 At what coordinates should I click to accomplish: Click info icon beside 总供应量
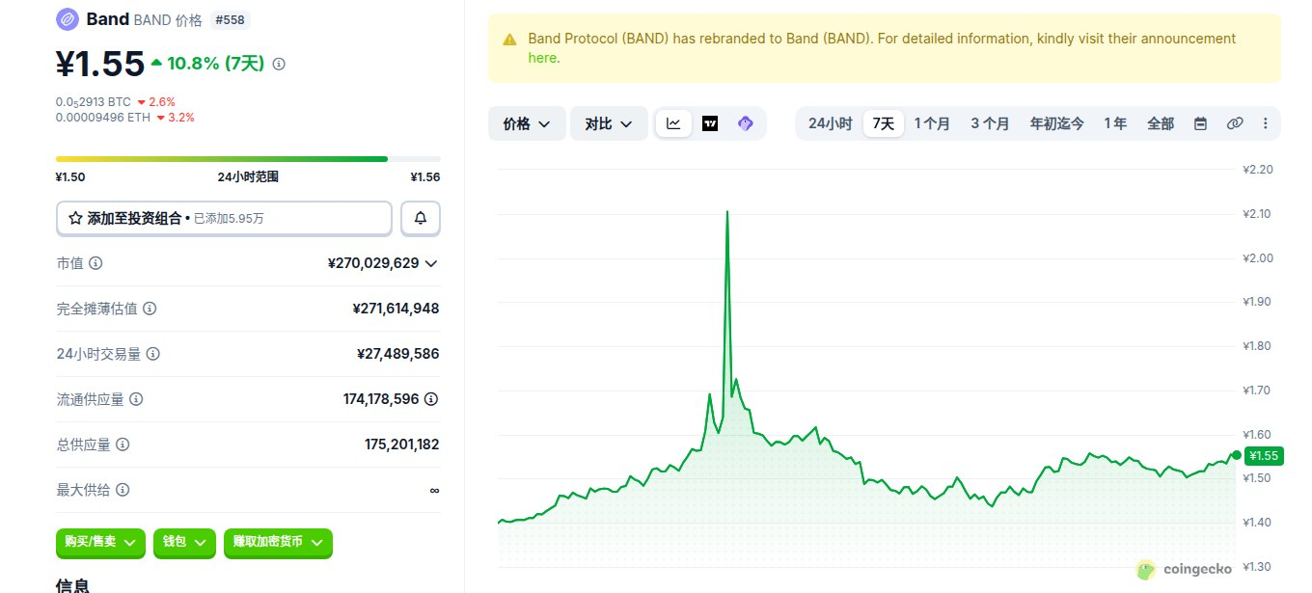(x=123, y=445)
